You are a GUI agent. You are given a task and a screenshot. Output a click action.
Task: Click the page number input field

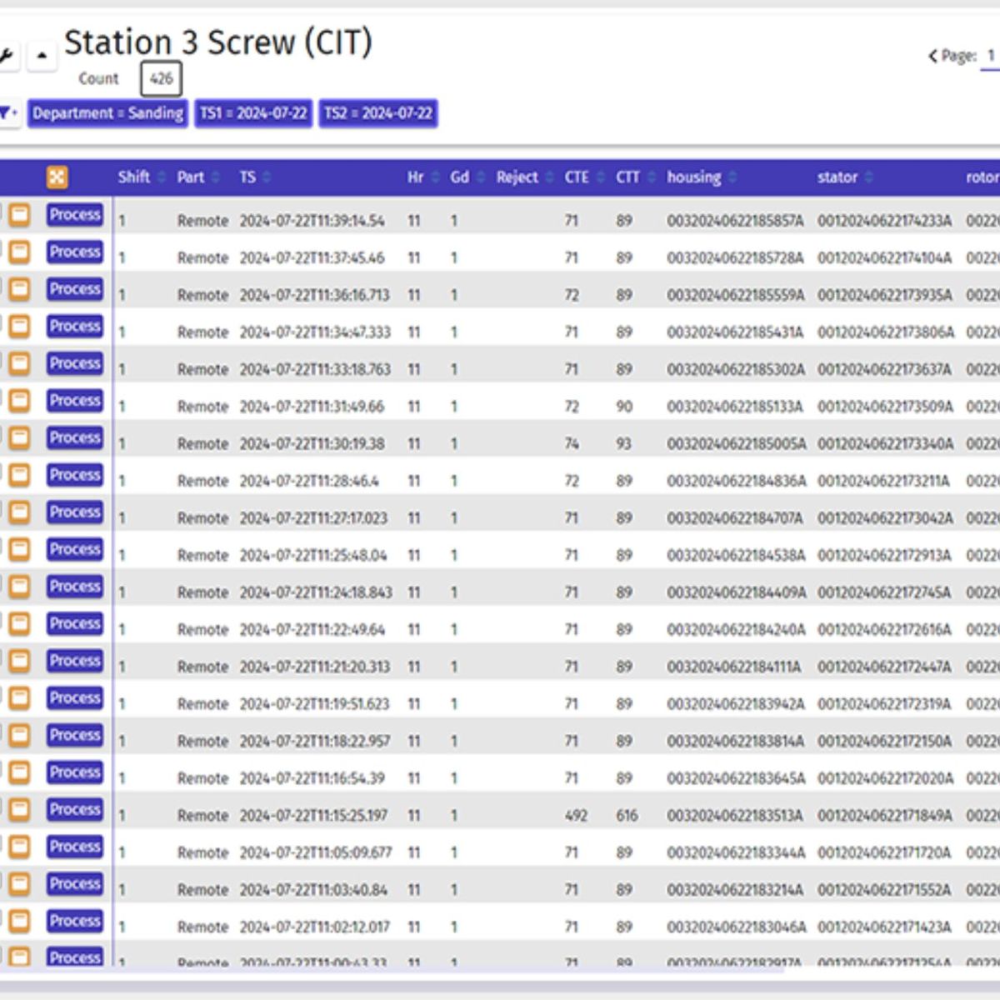[x=991, y=57]
